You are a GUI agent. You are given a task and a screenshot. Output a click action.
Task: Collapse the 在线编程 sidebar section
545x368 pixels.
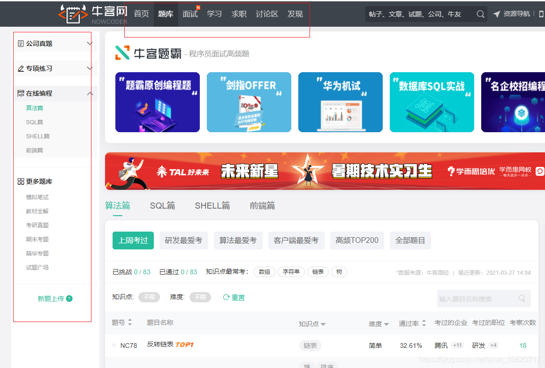click(90, 93)
